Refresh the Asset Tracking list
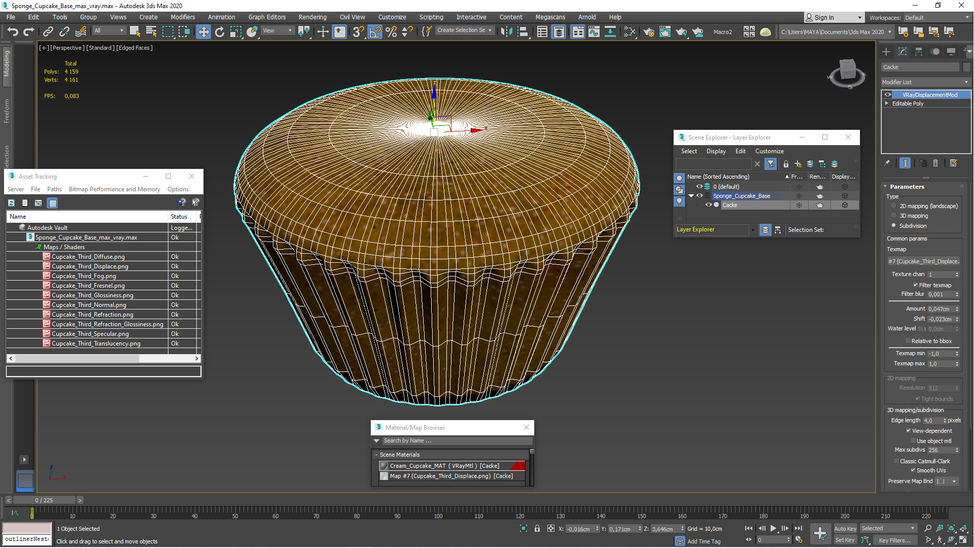This screenshot has height=548, width=974. (x=11, y=203)
